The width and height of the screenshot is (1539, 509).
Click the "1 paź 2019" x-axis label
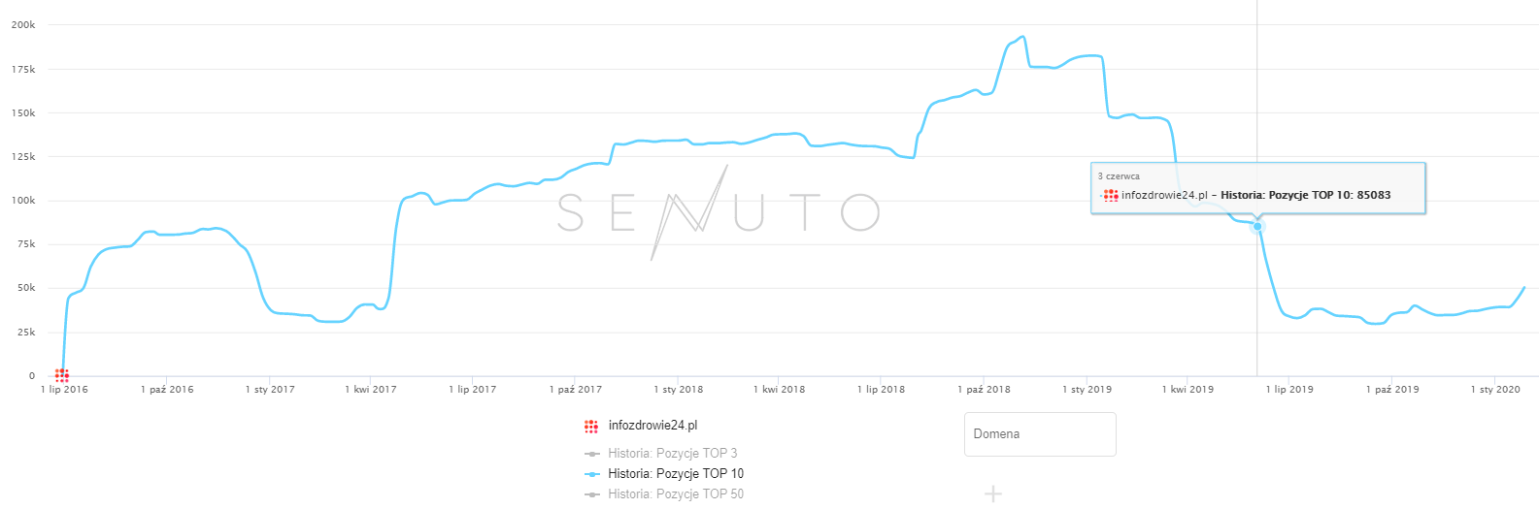pos(1391,390)
